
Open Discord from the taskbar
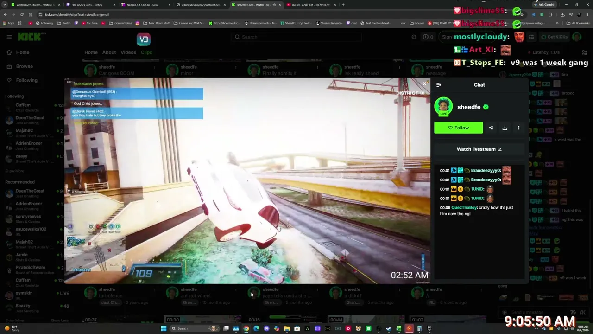pos(266,328)
